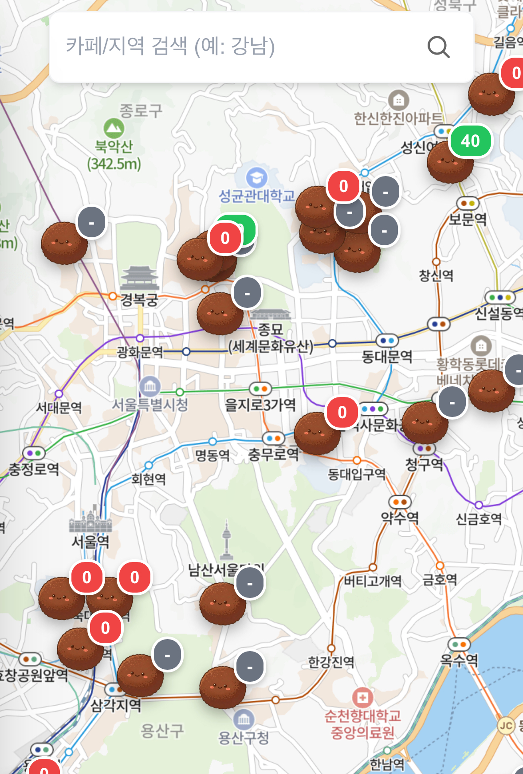
Task: Tap the 한신한진아파트 apartment icon
Action: click(398, 100)
